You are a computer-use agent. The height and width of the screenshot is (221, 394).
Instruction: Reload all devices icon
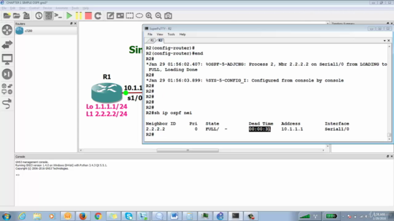click(x=98, y=16)
